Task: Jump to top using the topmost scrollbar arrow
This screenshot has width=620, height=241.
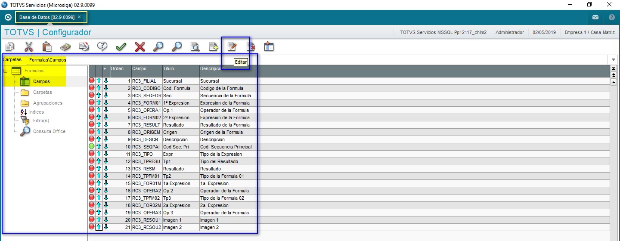Action: click(614, 68)
